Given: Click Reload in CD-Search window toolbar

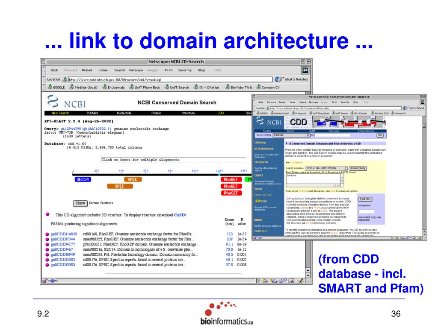Looking at the screenshot, I should click(x=87, y=70).
